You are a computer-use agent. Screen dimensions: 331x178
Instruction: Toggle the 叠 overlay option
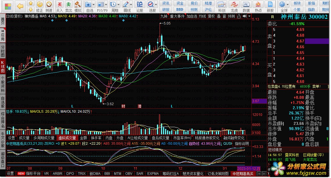(219, 16)
